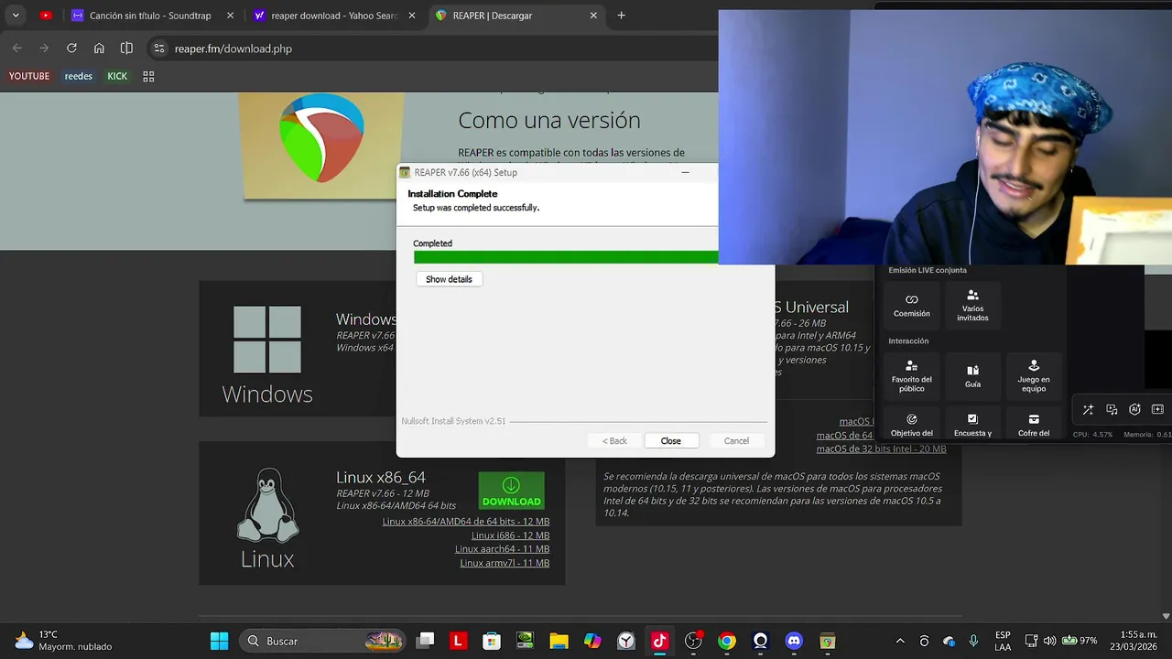Select the pinned YouTube tab
The width and height of the screenshot is (1172, 659).
click(46, 16)
